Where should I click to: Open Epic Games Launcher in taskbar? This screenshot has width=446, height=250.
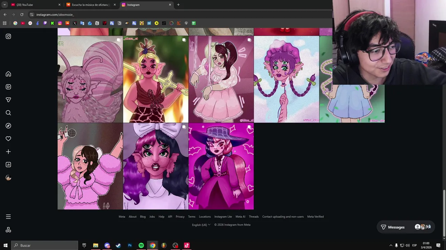point(84,245)
